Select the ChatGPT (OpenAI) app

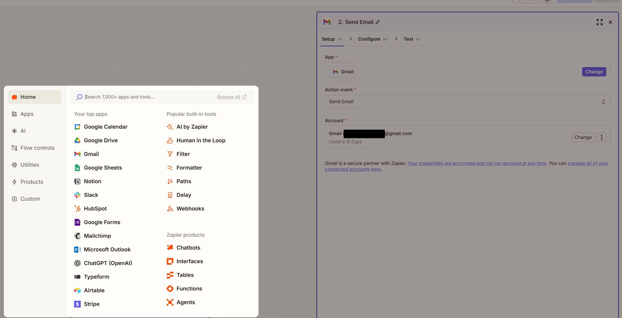click(x=108, y=263)
